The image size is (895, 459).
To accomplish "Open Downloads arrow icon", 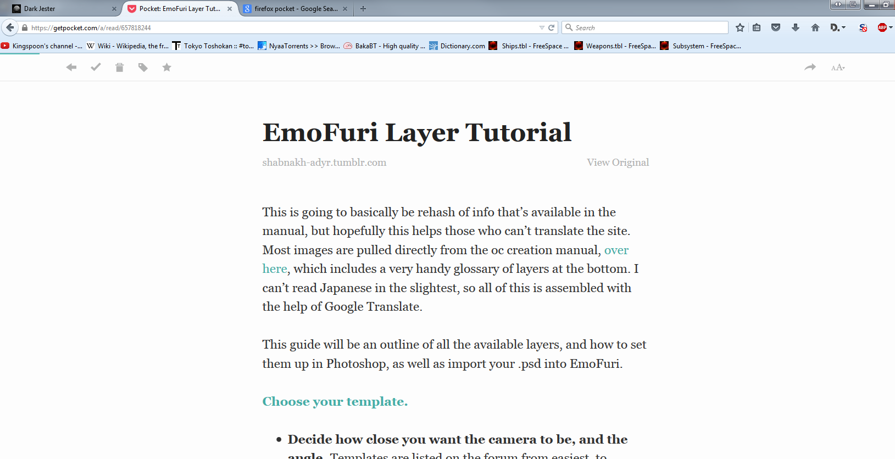I will click(796, 27).
